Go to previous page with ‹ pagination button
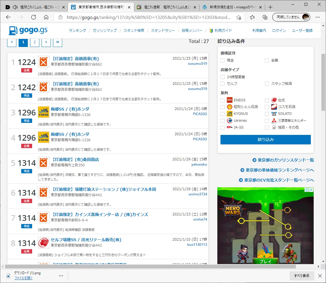The width and height of the screenshot is (326, 283). click(12, 42)
